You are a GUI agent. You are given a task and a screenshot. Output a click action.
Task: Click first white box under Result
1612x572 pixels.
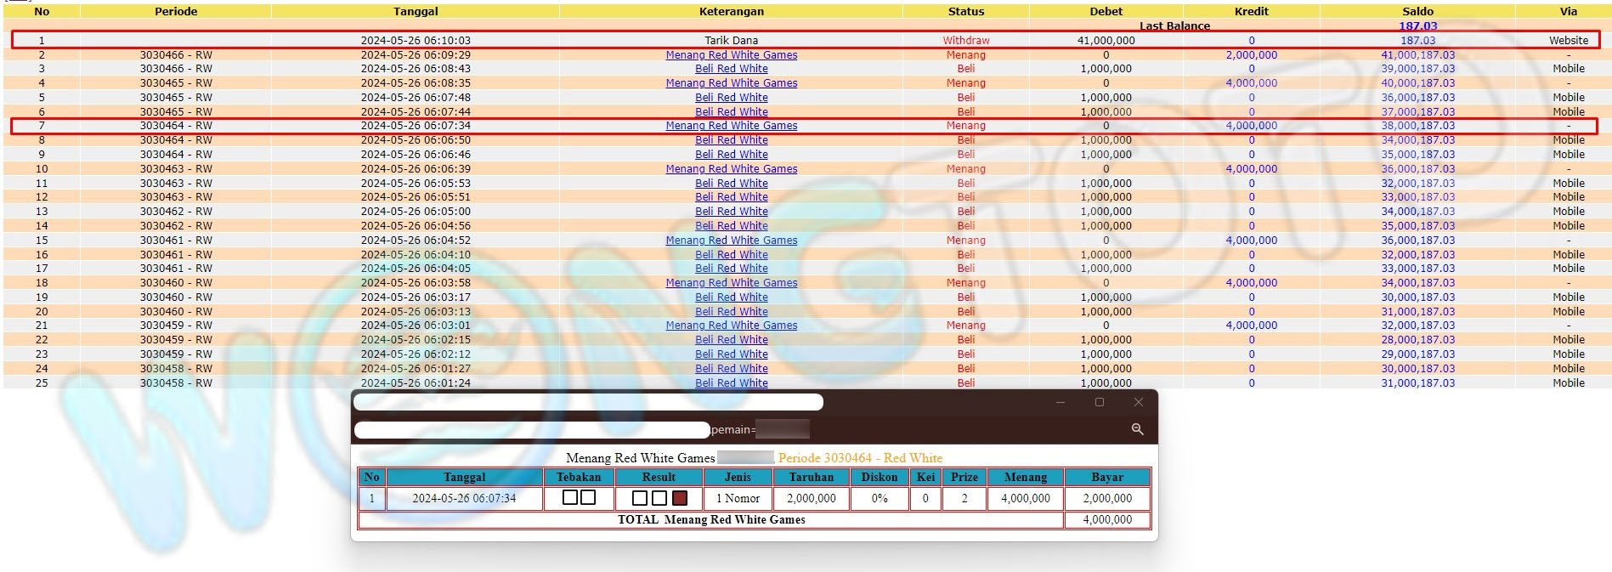640,498
